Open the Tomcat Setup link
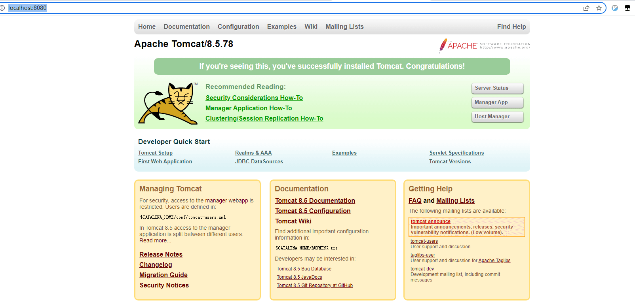The width and height of the screenshot is (635, 308). coord(155,153)
